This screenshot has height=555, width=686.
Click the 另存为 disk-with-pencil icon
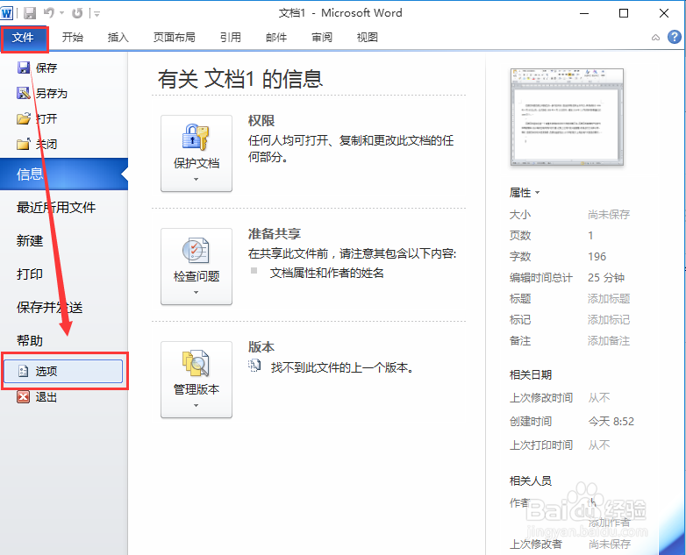(x=24, y=93)
